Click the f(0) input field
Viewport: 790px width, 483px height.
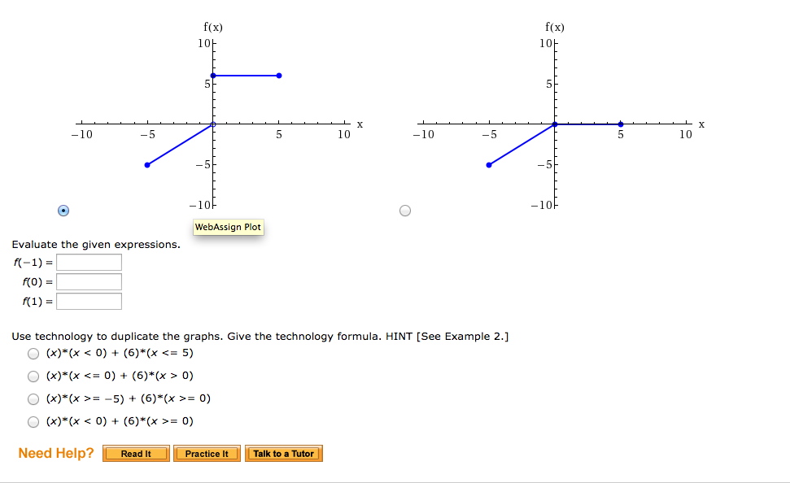point(89,281)
